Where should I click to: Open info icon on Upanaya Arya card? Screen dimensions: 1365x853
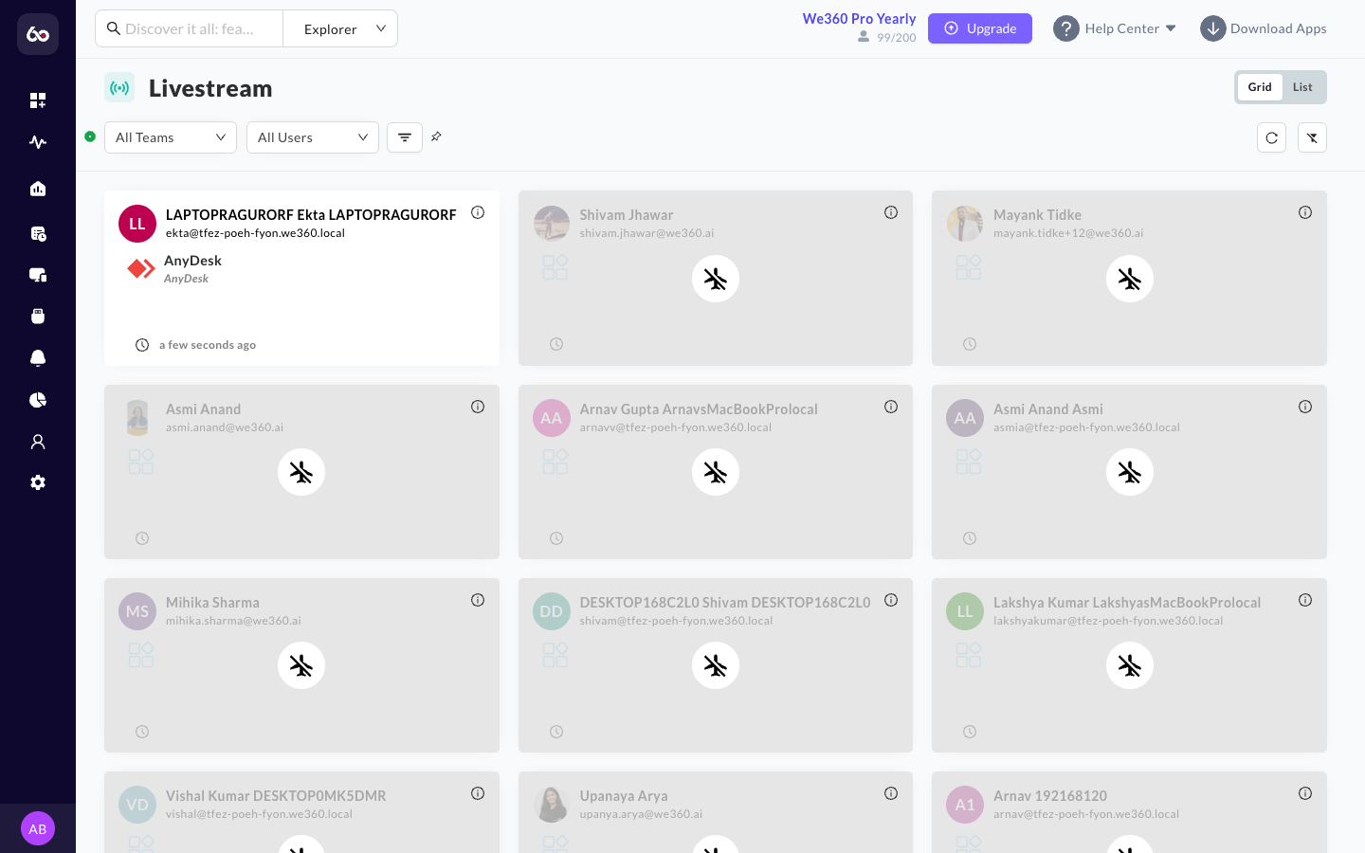(x=891, y=793)
